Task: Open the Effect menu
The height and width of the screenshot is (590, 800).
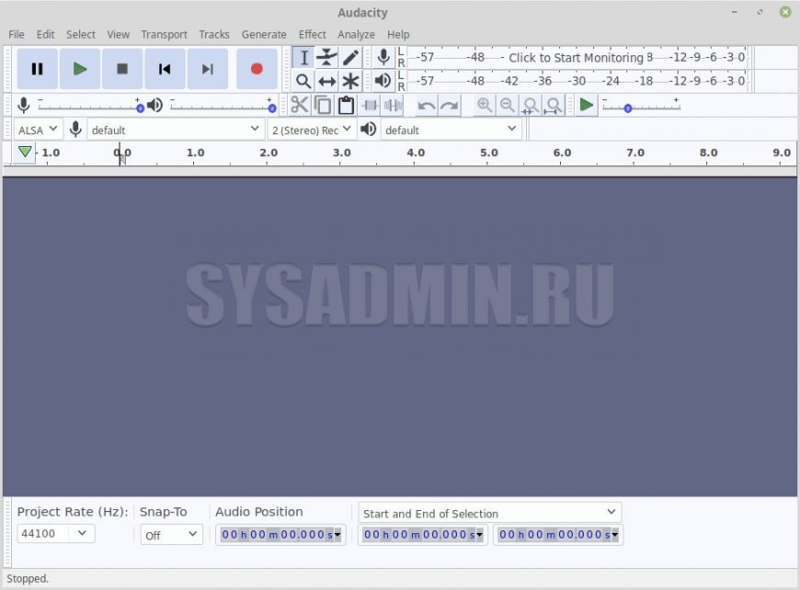Action: [312, 34]
